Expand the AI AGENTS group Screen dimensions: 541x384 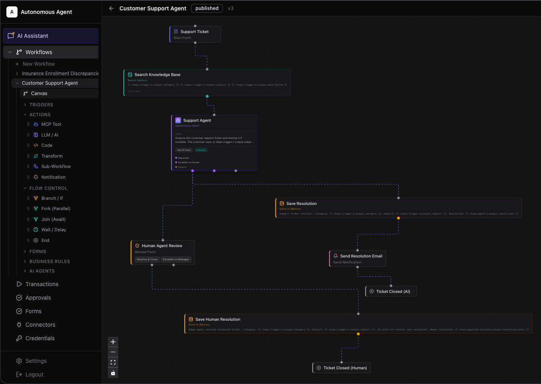pyautogui.click(x=25, y=271)
